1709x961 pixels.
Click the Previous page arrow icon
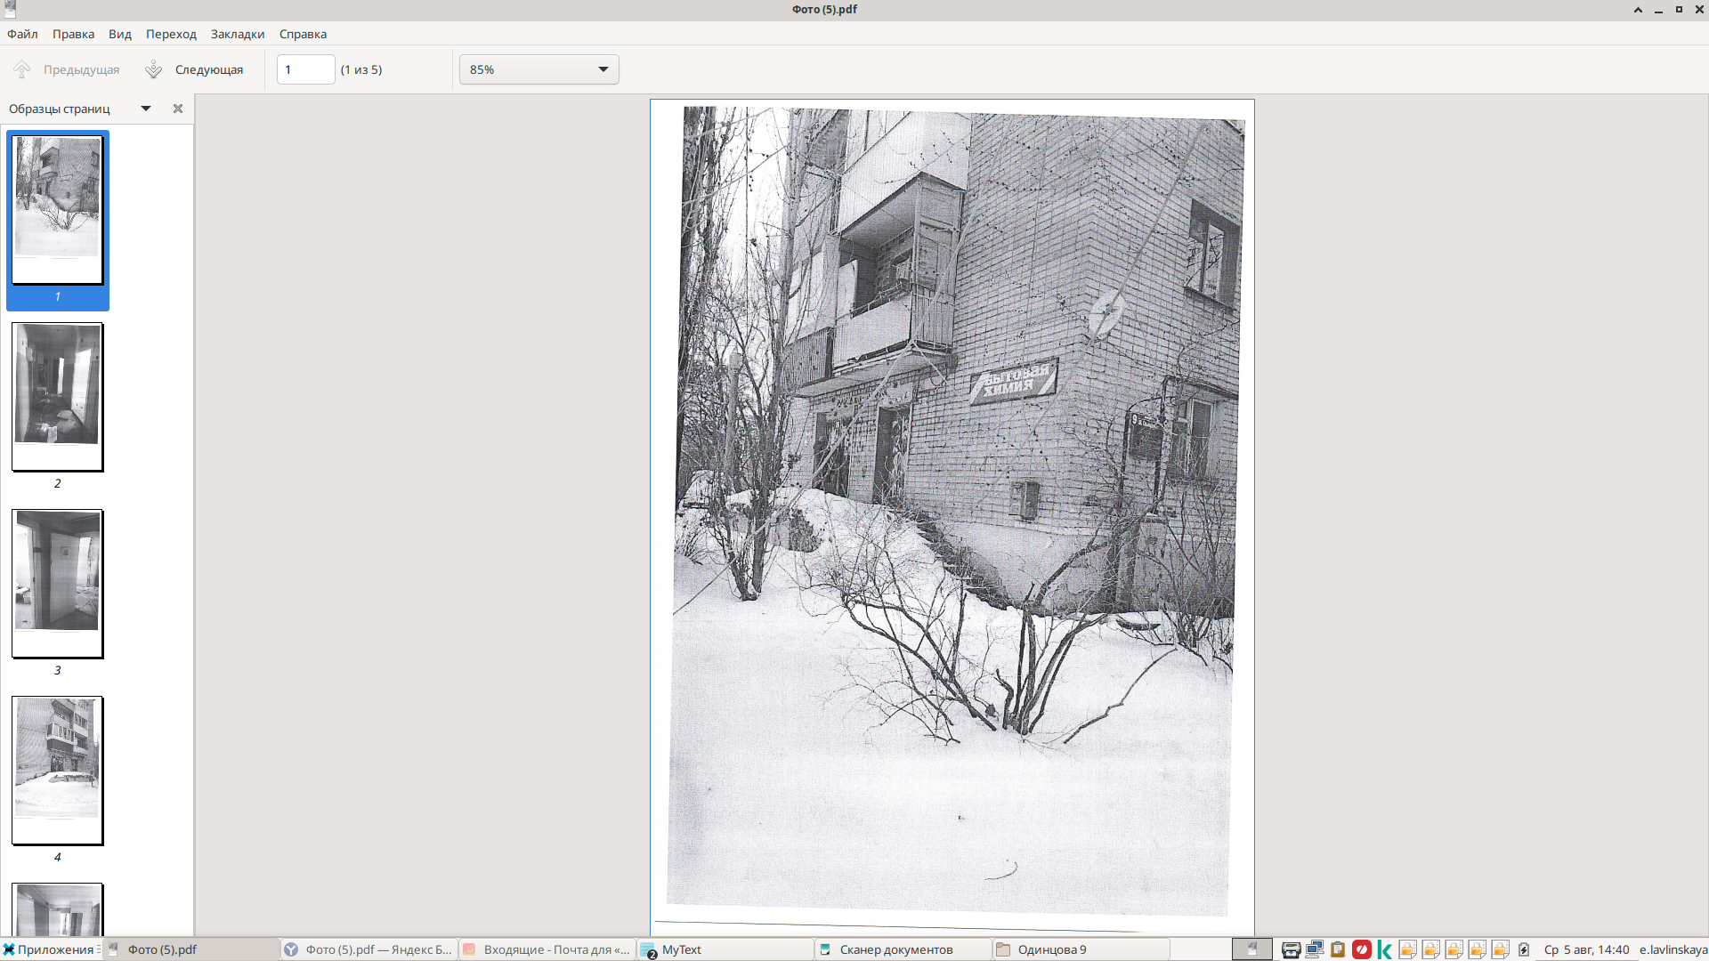click(22, 69)
